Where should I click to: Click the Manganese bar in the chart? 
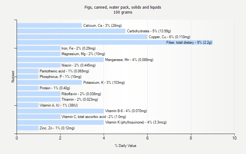[60, 60]
